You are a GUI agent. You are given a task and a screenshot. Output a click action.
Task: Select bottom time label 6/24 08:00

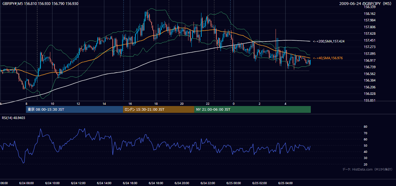26,183
